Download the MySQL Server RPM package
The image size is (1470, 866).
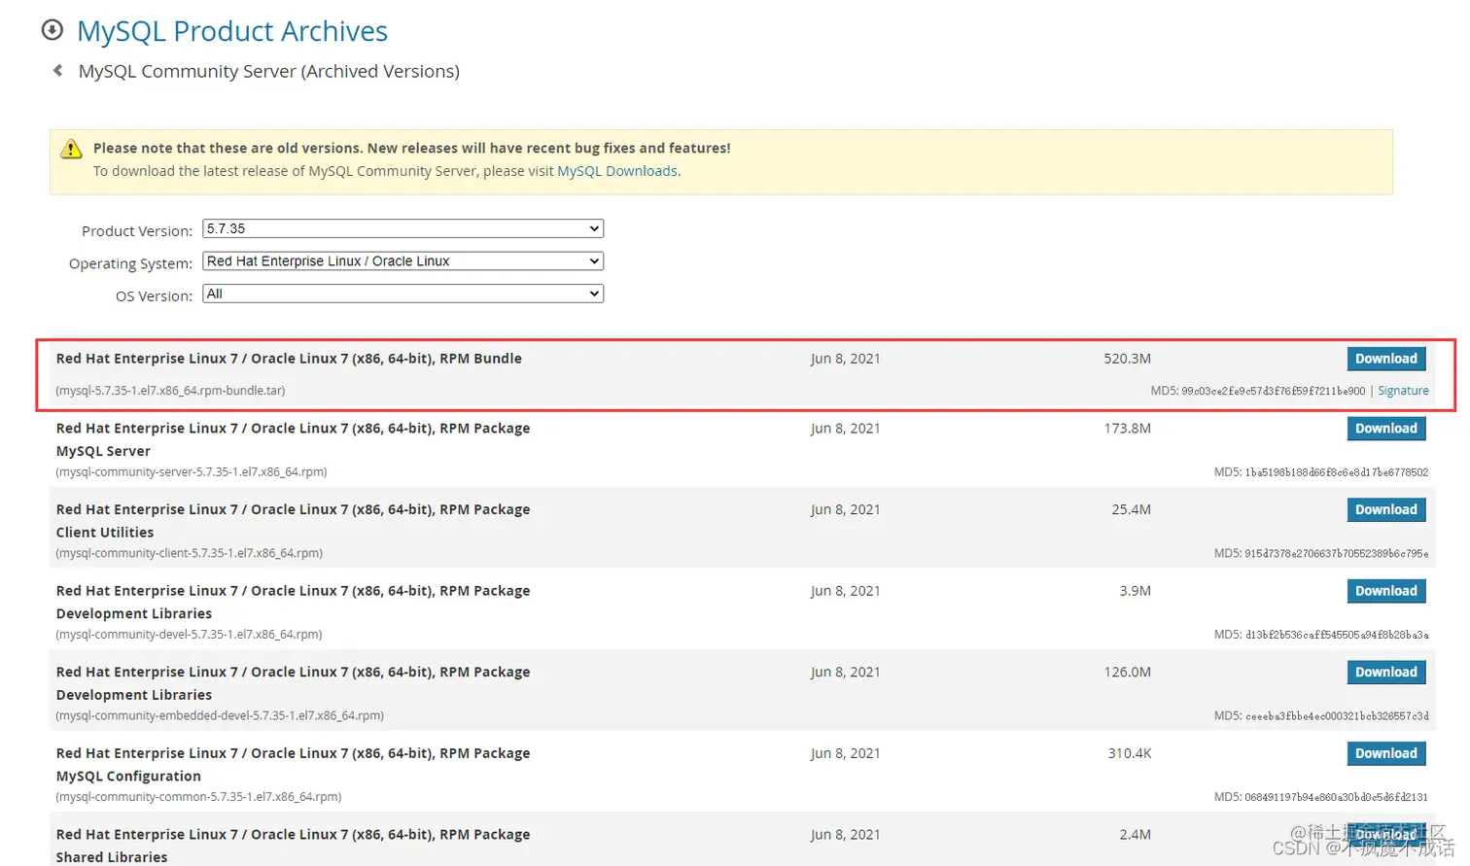[1386, 429]
